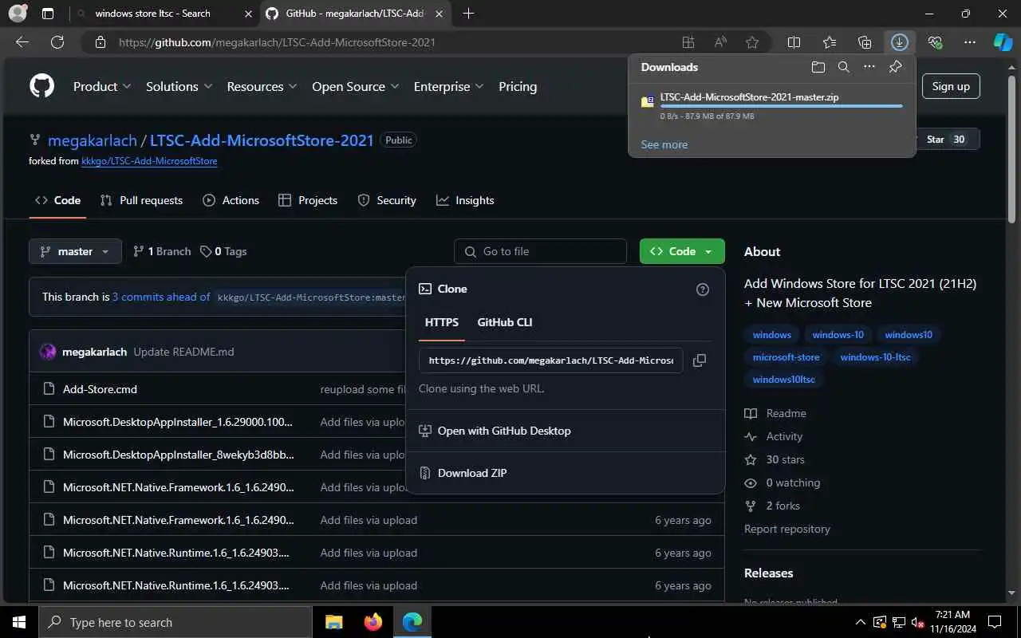Screen dimensions: 1021x638
Task: Open the downloaded LTSC-Add-MicrosoftStore-2021-master.zip file
Action: 749,97
